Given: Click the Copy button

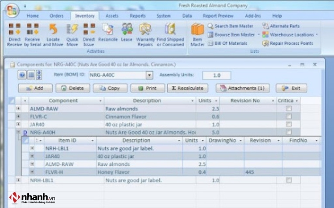Looking at the screenshot, I should [x=110, y=88].
